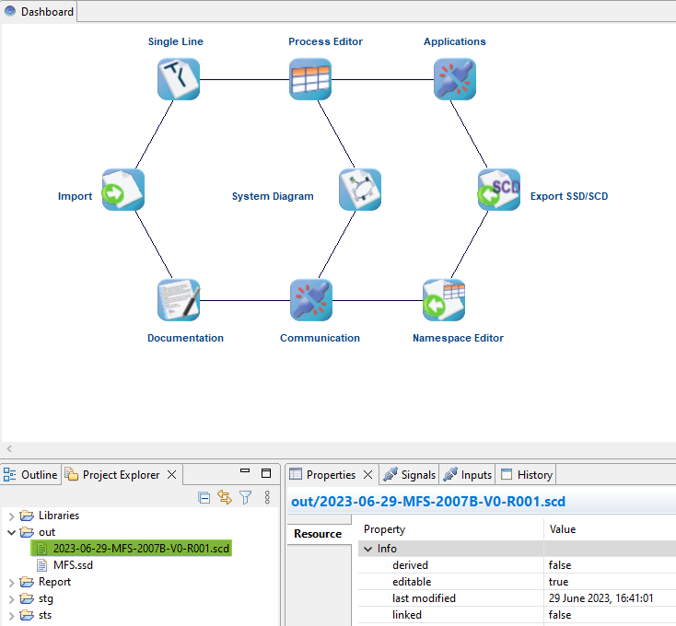Expand the Report folder

11,582
